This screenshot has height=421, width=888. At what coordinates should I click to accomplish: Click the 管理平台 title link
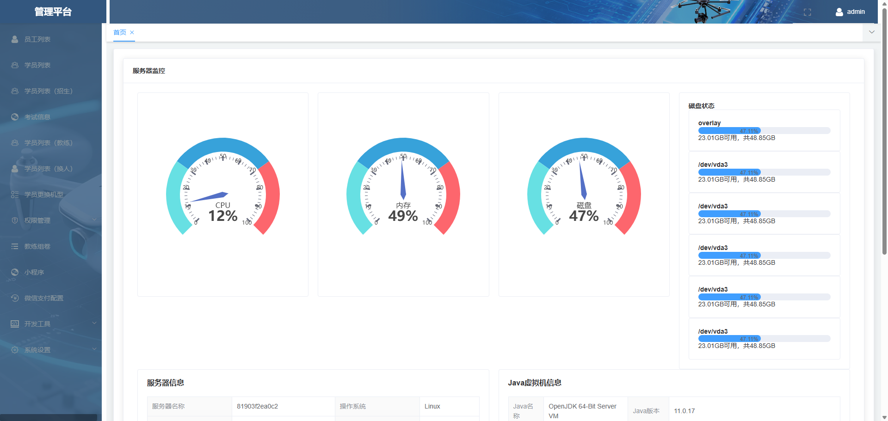53,12
